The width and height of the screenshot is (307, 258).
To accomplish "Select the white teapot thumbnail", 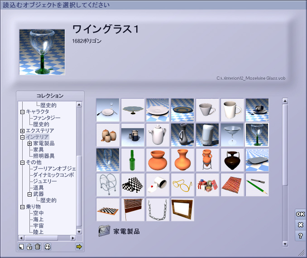I will click(x=158, y=135).
